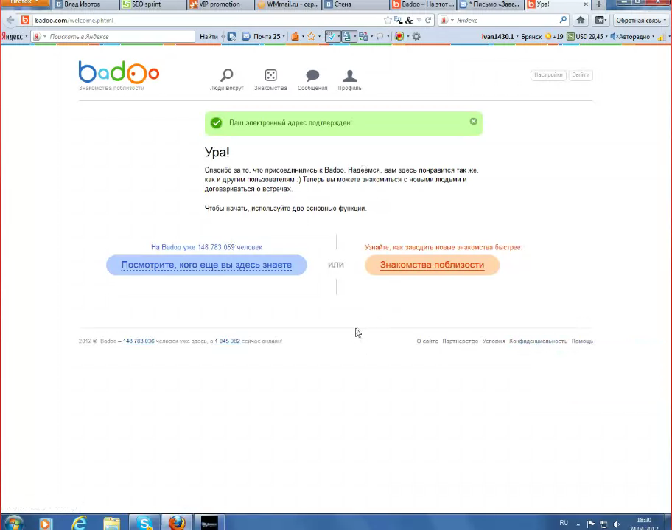Open Windows Media Player taskbar icon
The image size is (672, 531).
(46, 524)
